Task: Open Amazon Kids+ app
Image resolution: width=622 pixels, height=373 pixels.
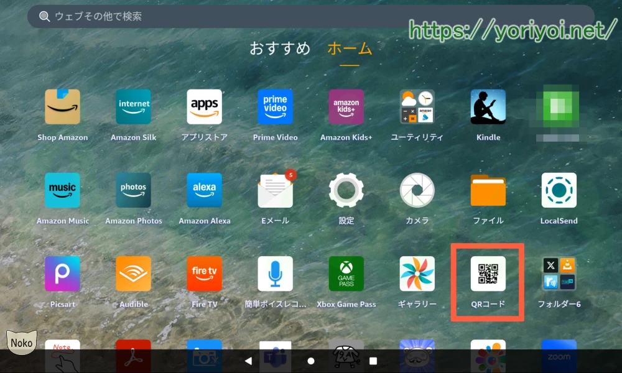Action: pyautogui.click(x=346, y=107)
